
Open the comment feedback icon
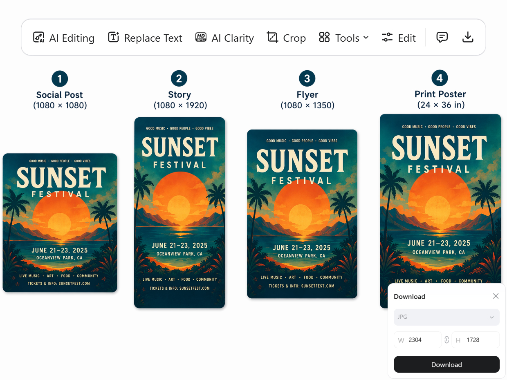(x=442, y=37)
